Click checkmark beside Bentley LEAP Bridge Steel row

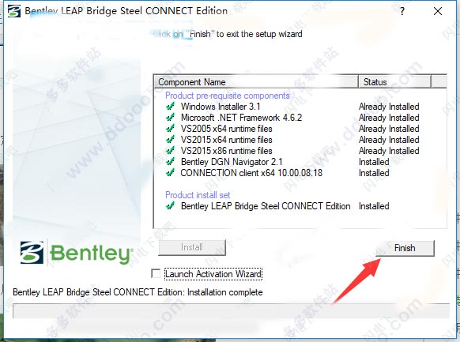[170, 205]
